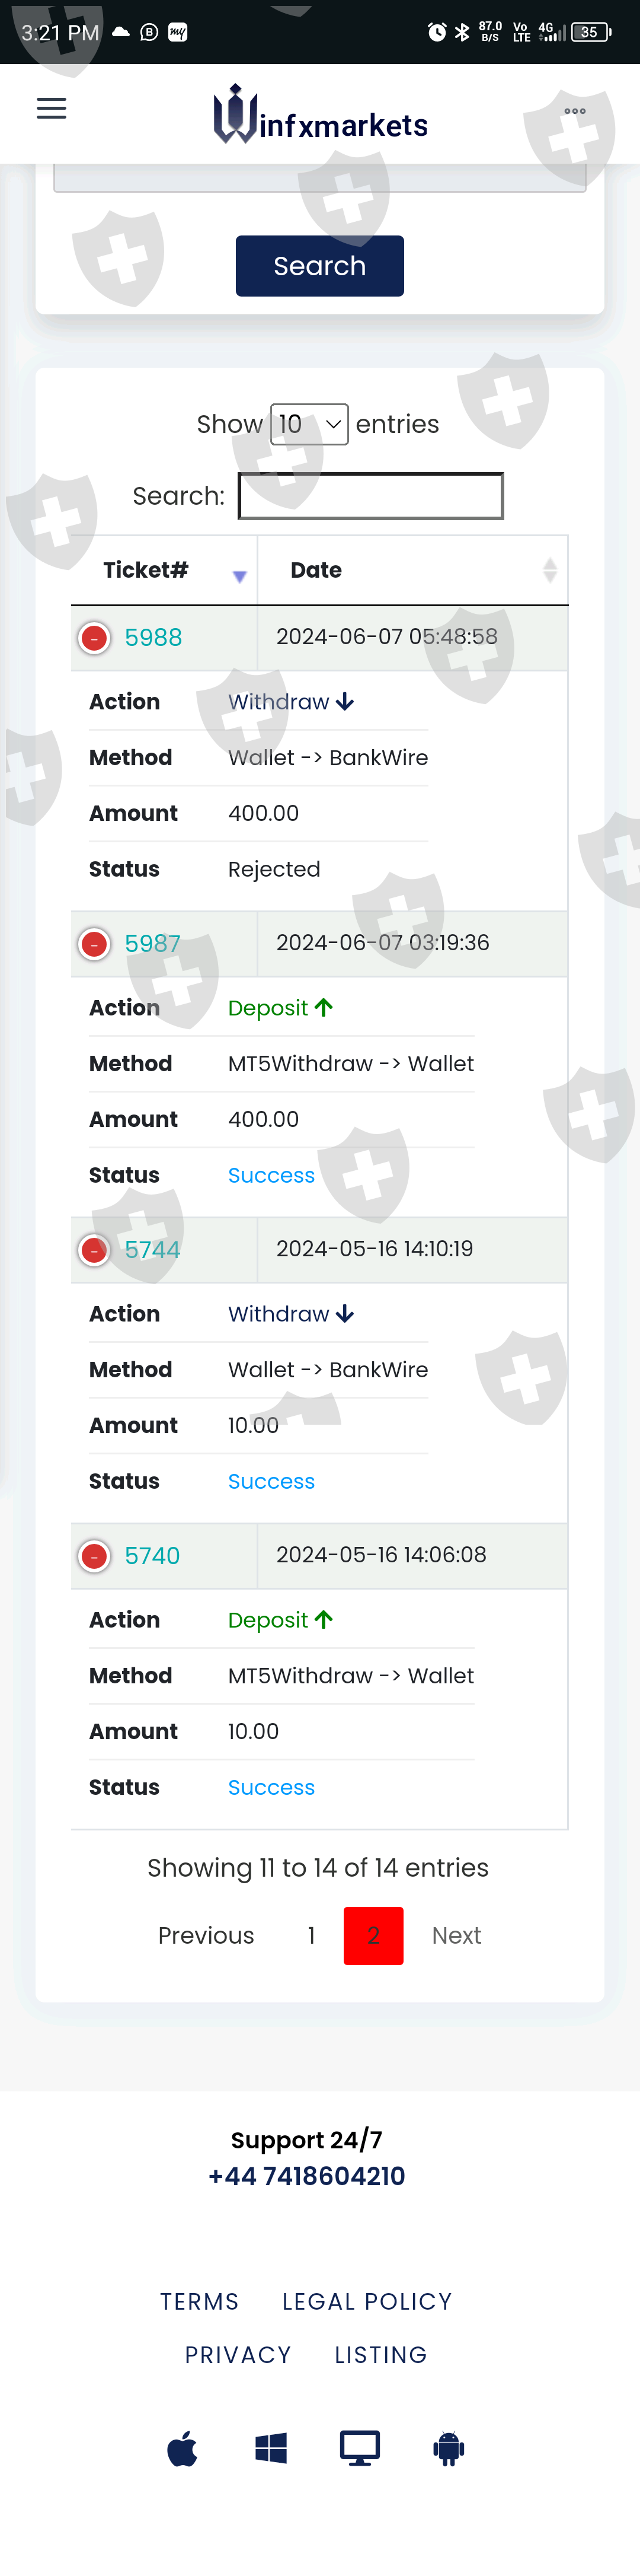The image size is (640, 2576).
Task: Collapse ticket 5740 row details
Action: 95,1556
